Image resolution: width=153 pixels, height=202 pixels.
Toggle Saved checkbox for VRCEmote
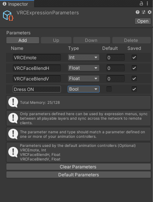(134, 57)
